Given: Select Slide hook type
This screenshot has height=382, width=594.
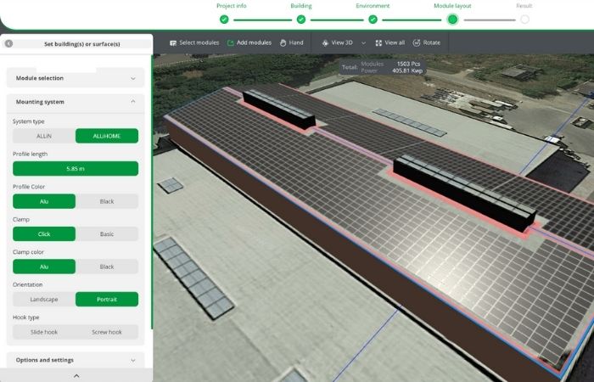Looking at the screenshot, I should 44,332.
